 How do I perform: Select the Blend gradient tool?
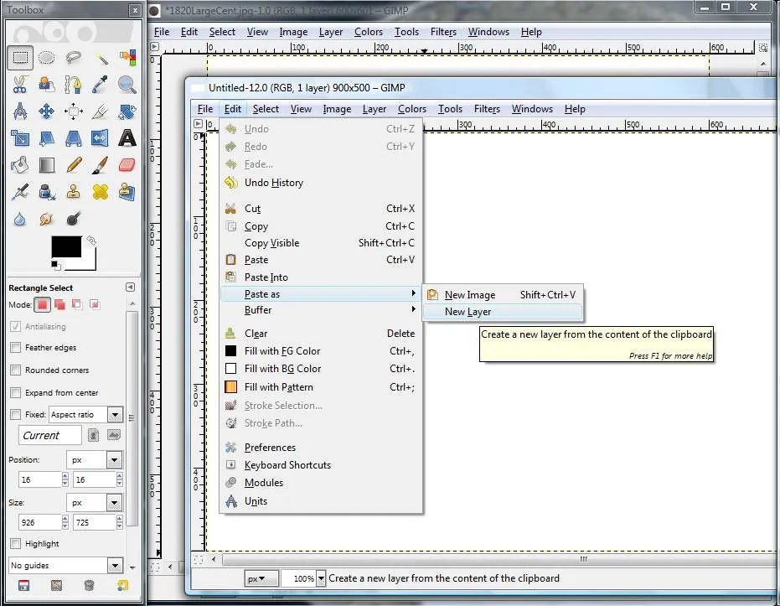coord(47,164)
